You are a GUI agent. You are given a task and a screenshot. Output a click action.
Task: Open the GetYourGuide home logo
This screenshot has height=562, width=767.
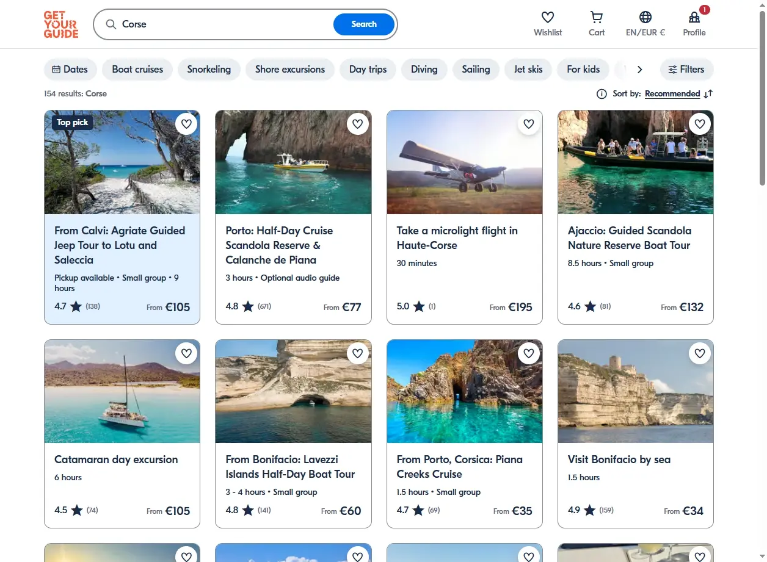[x=61, y=24]
